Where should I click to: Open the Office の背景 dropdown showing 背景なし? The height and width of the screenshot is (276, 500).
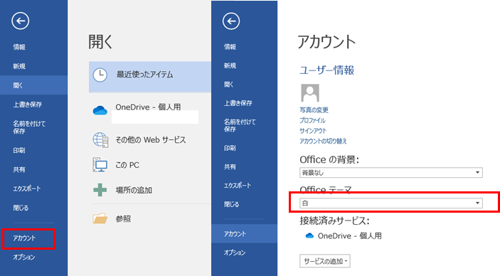coord(391,173)
